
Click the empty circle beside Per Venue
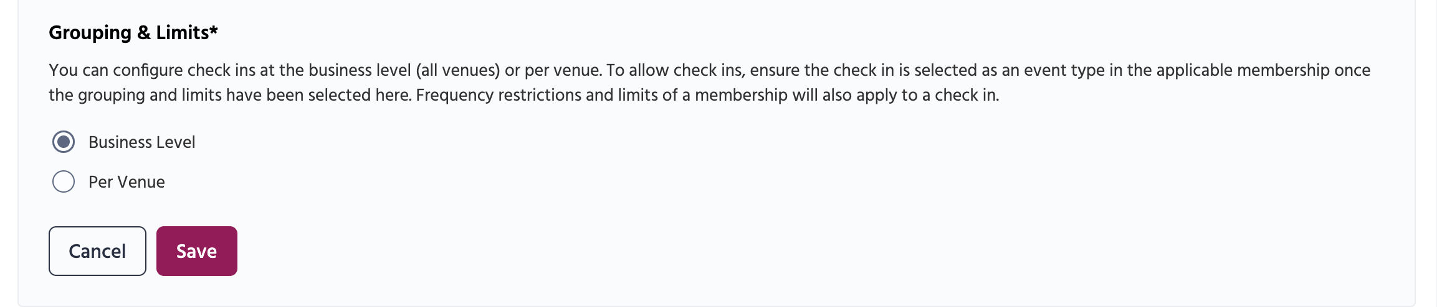[x=64, y=182]
